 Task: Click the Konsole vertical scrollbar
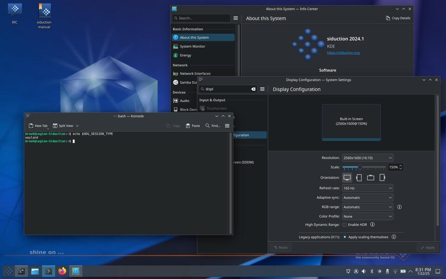point(230,183)
